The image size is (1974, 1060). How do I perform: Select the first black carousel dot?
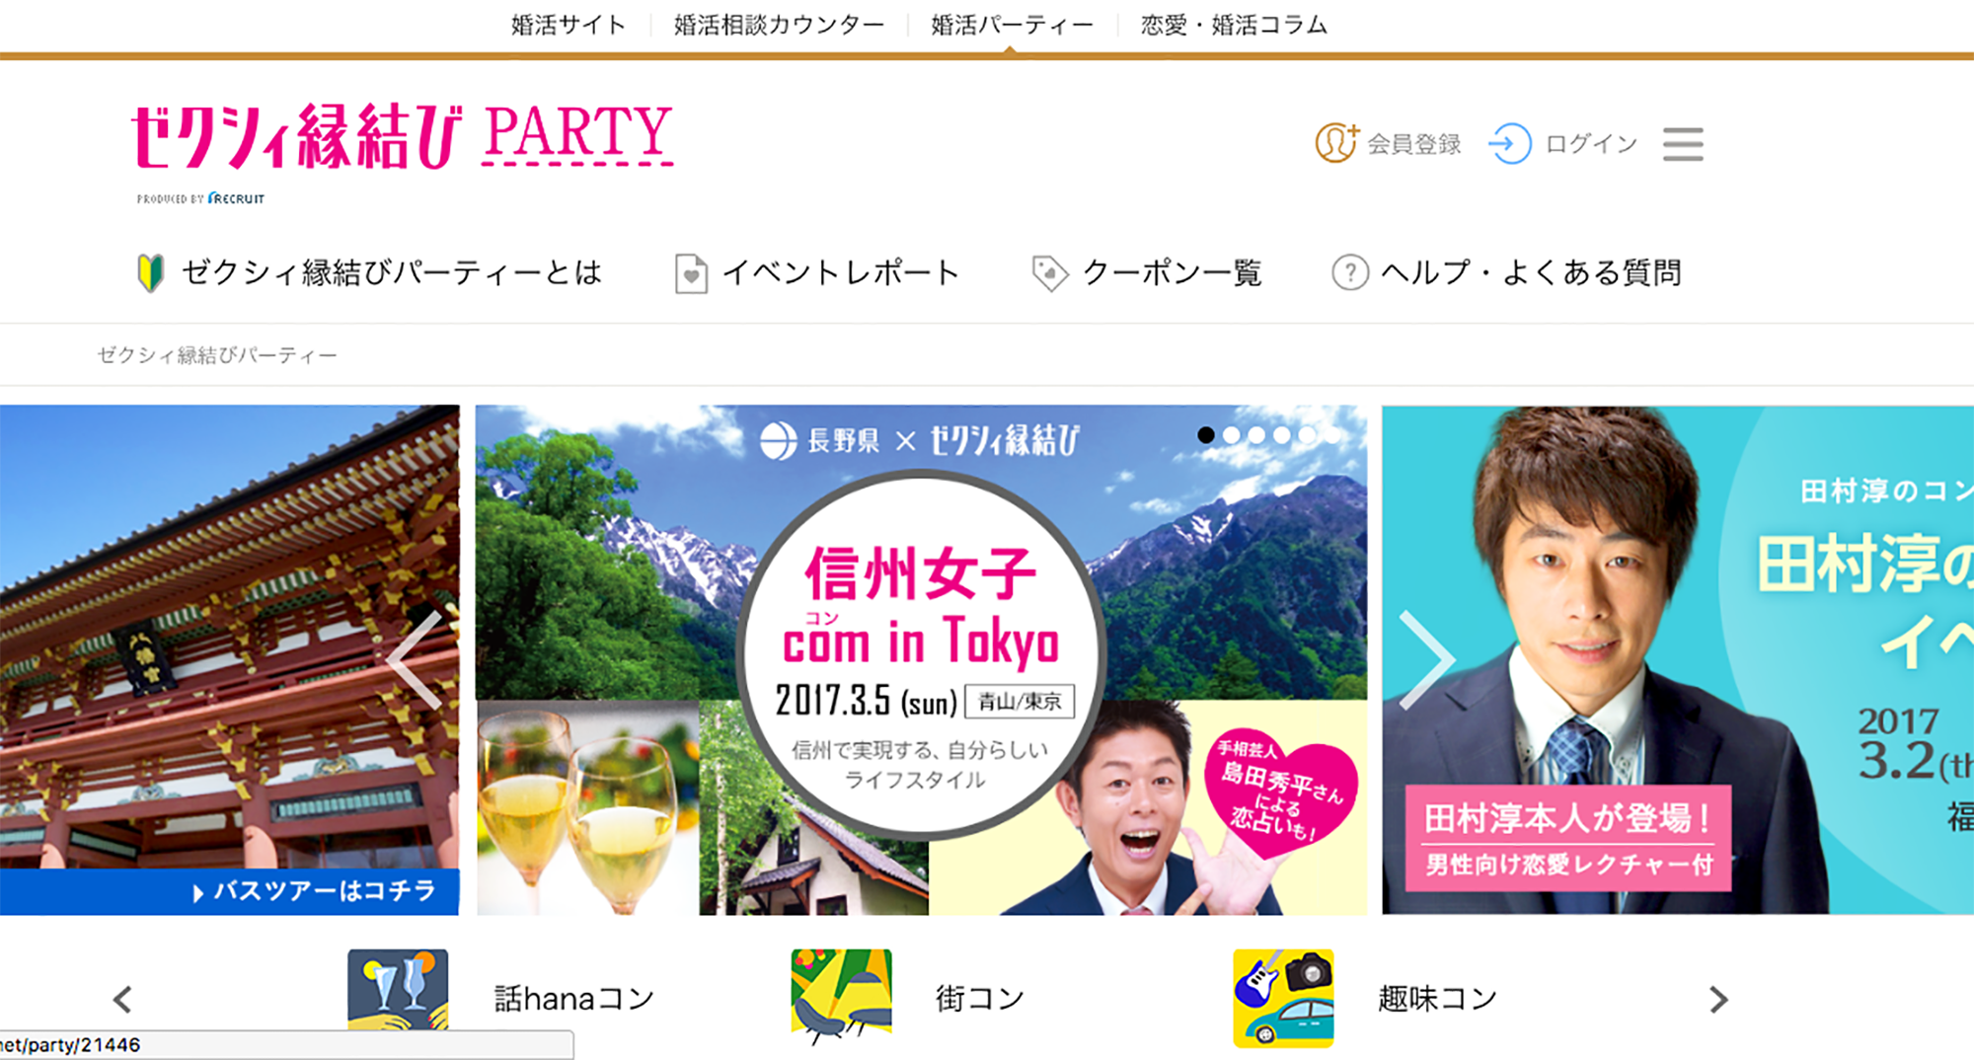[1206, 434]
